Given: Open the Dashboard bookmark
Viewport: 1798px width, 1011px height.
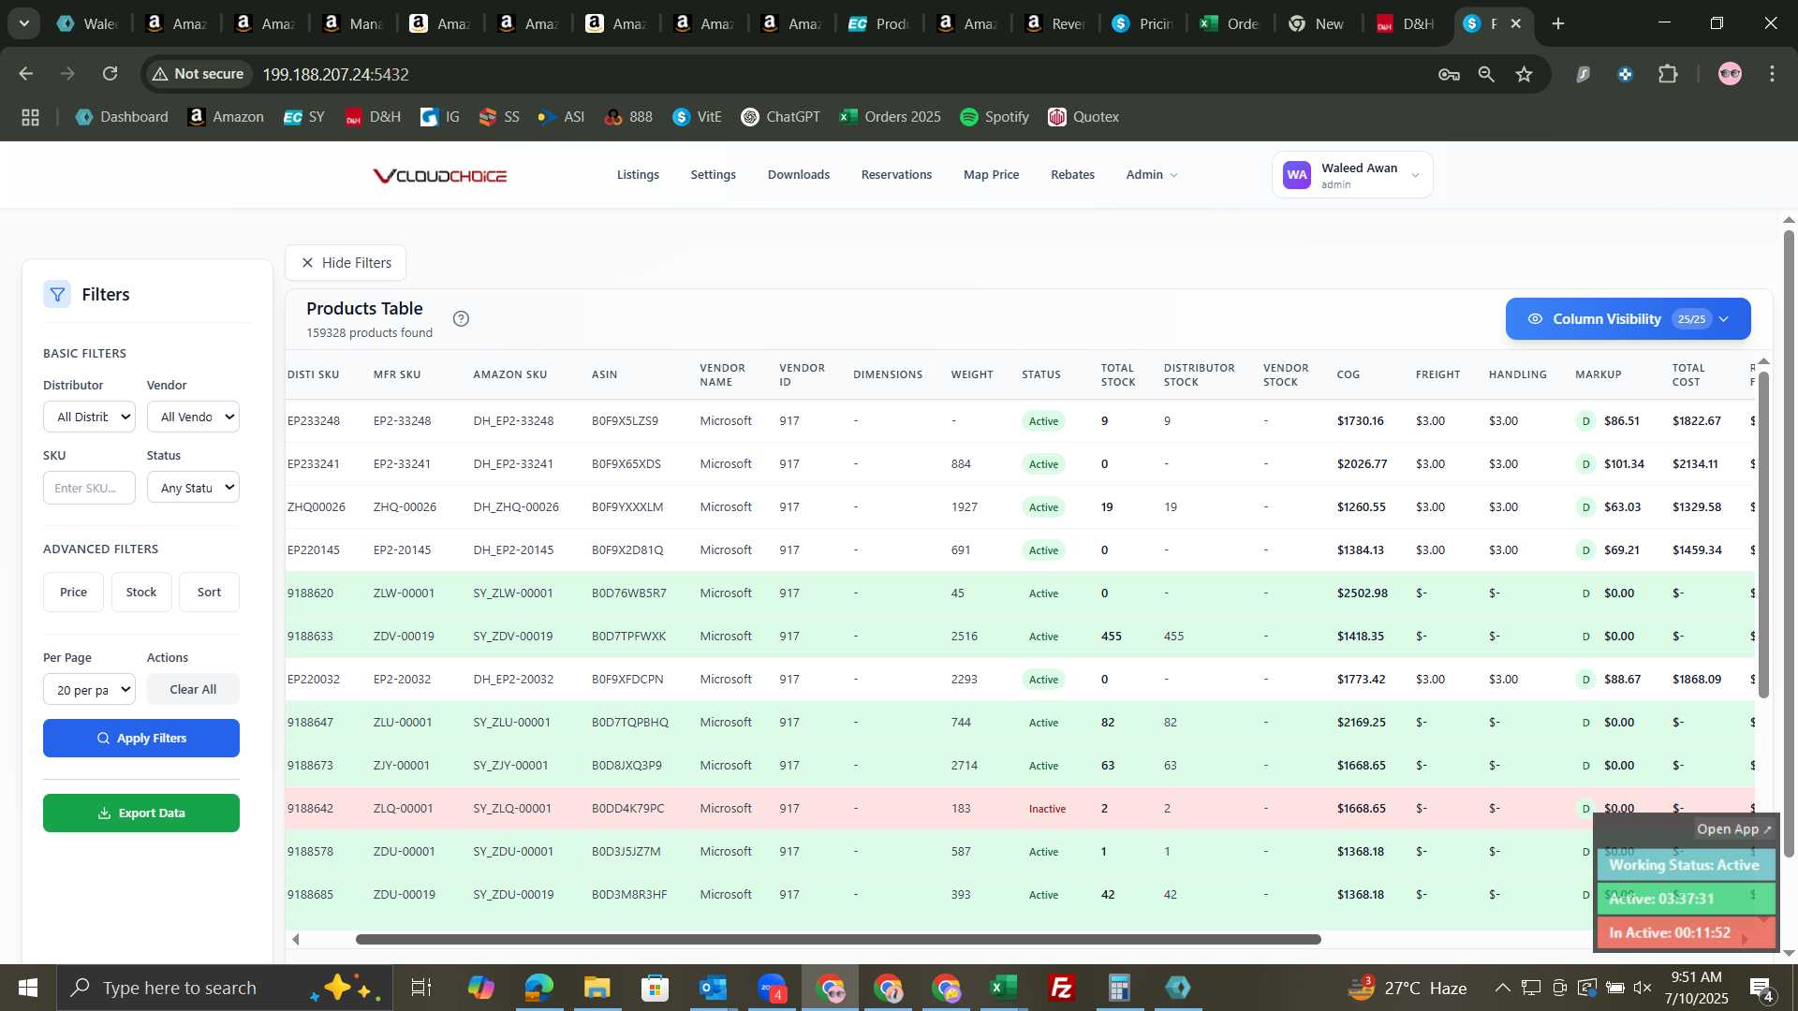Looking at the screenshot, I should [122, 117].
